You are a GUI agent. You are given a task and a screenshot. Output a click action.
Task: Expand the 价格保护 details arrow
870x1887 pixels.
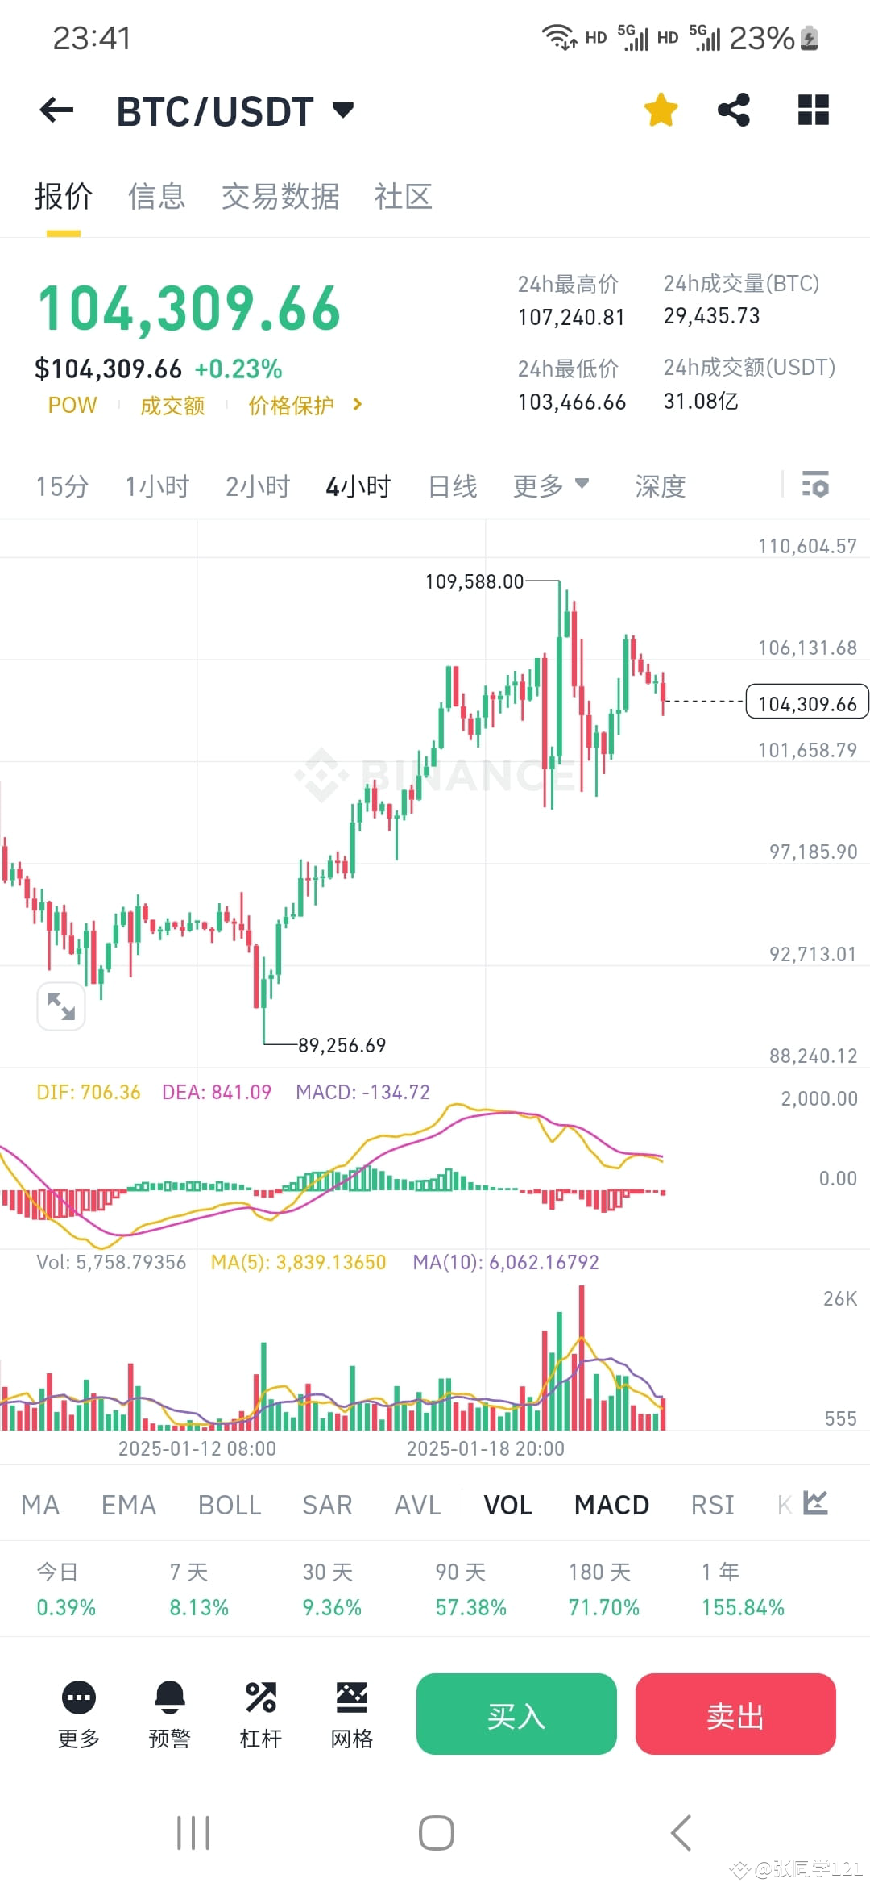tap(357, 406)
